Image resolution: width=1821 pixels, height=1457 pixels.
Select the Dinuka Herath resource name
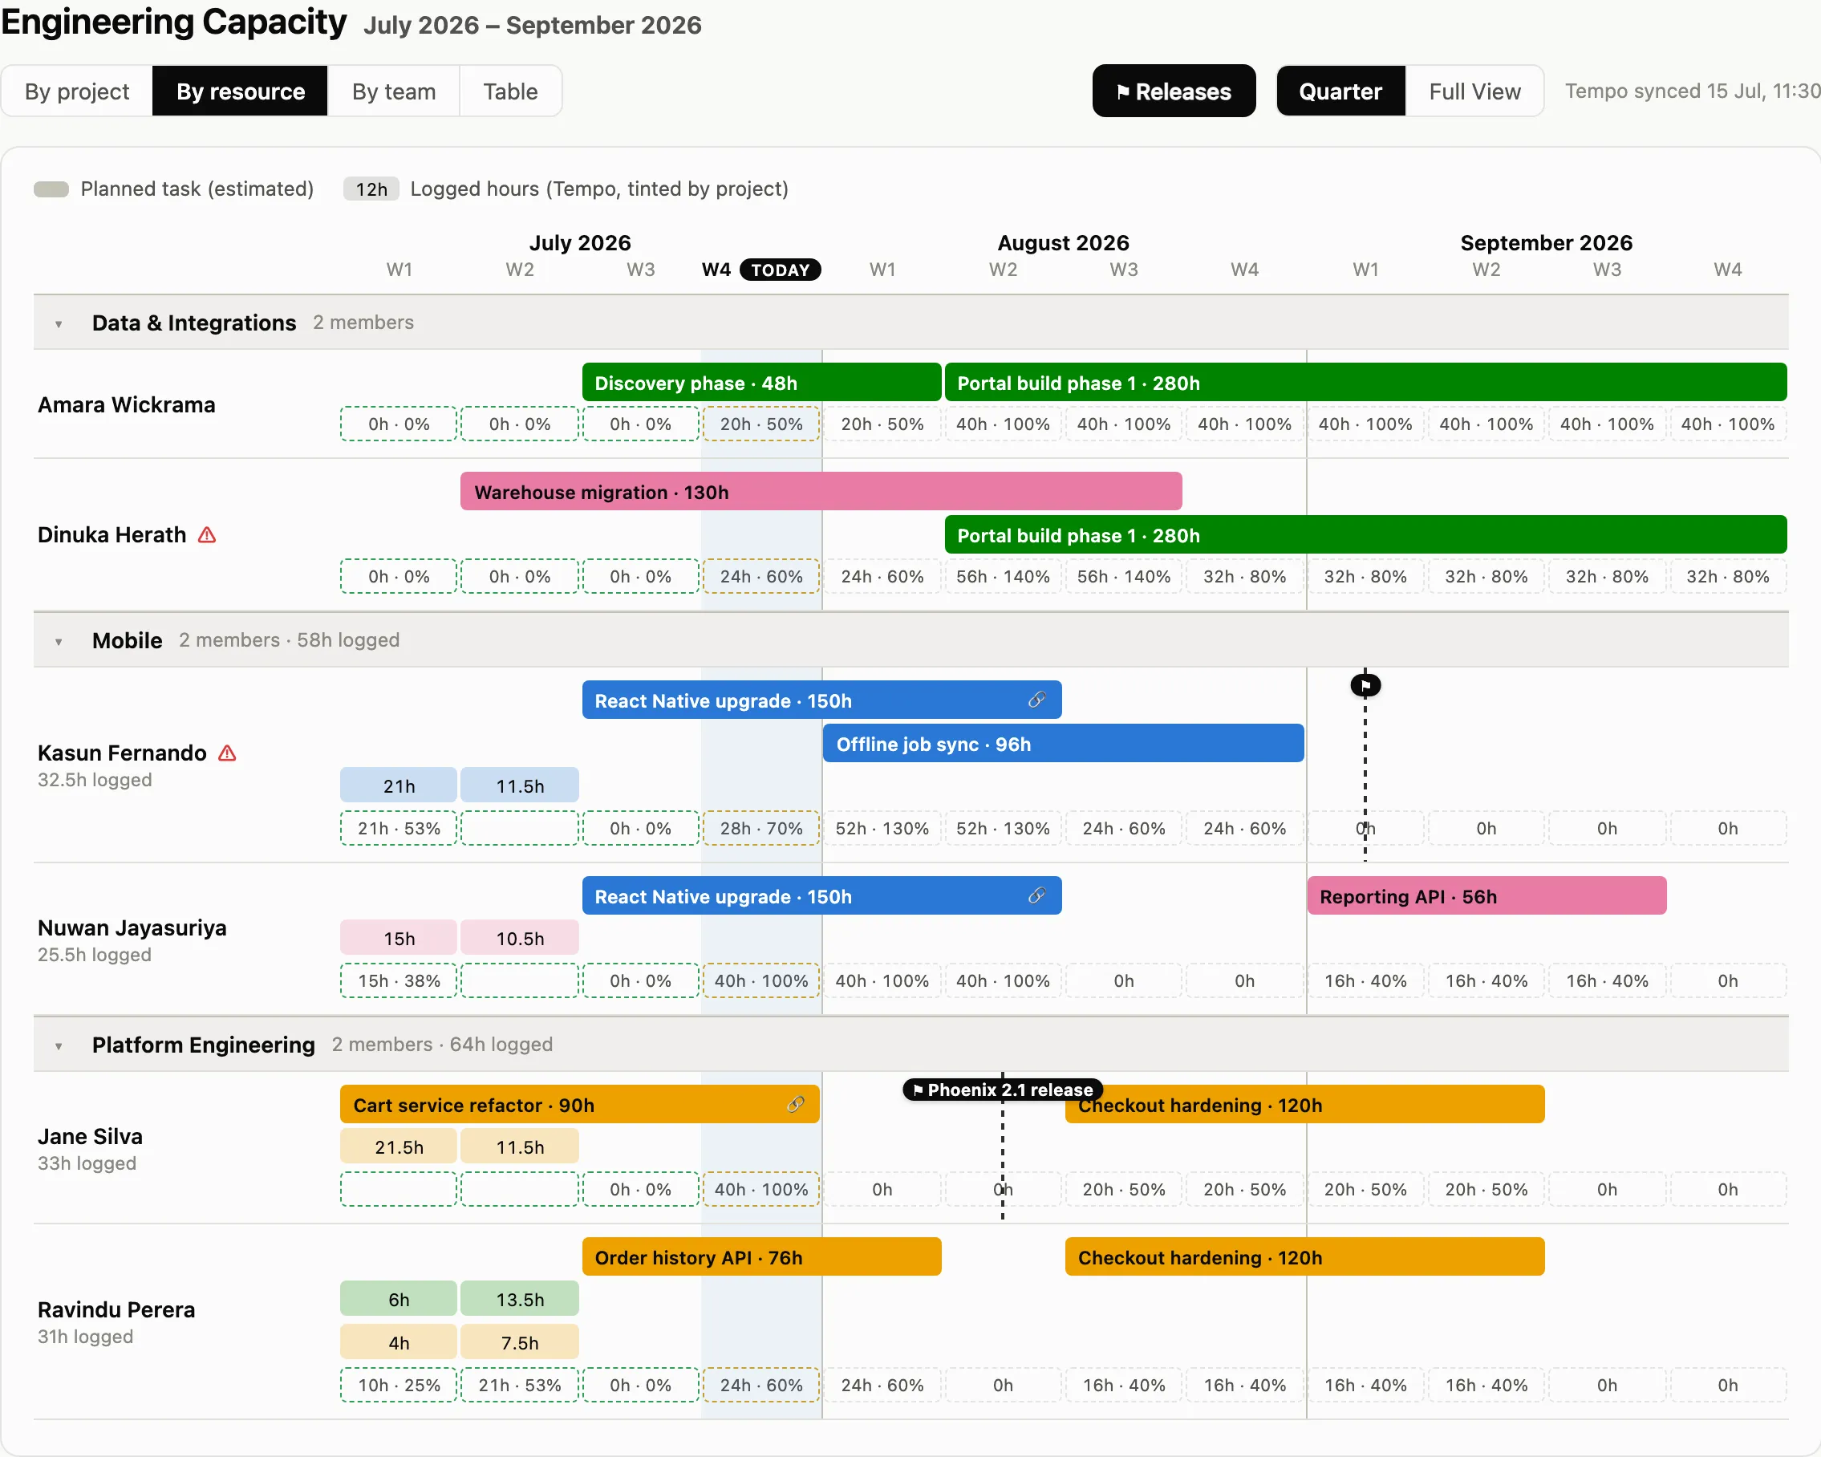point(112,534)
